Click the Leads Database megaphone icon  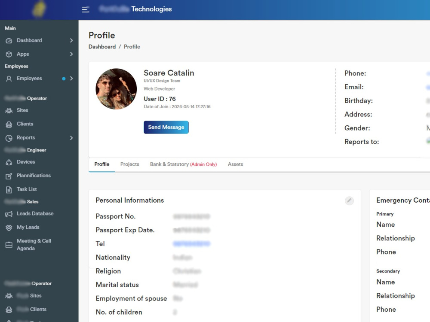[9, 214]
